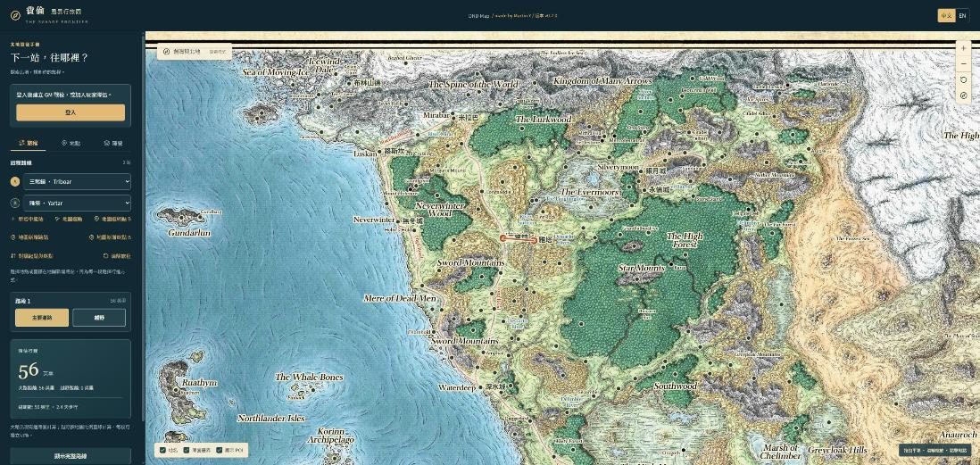Image resolution: width=980 pixels, height=465 pixels.
Task: Click the Waterdeep label on the map
Action: tap(458, 386)
